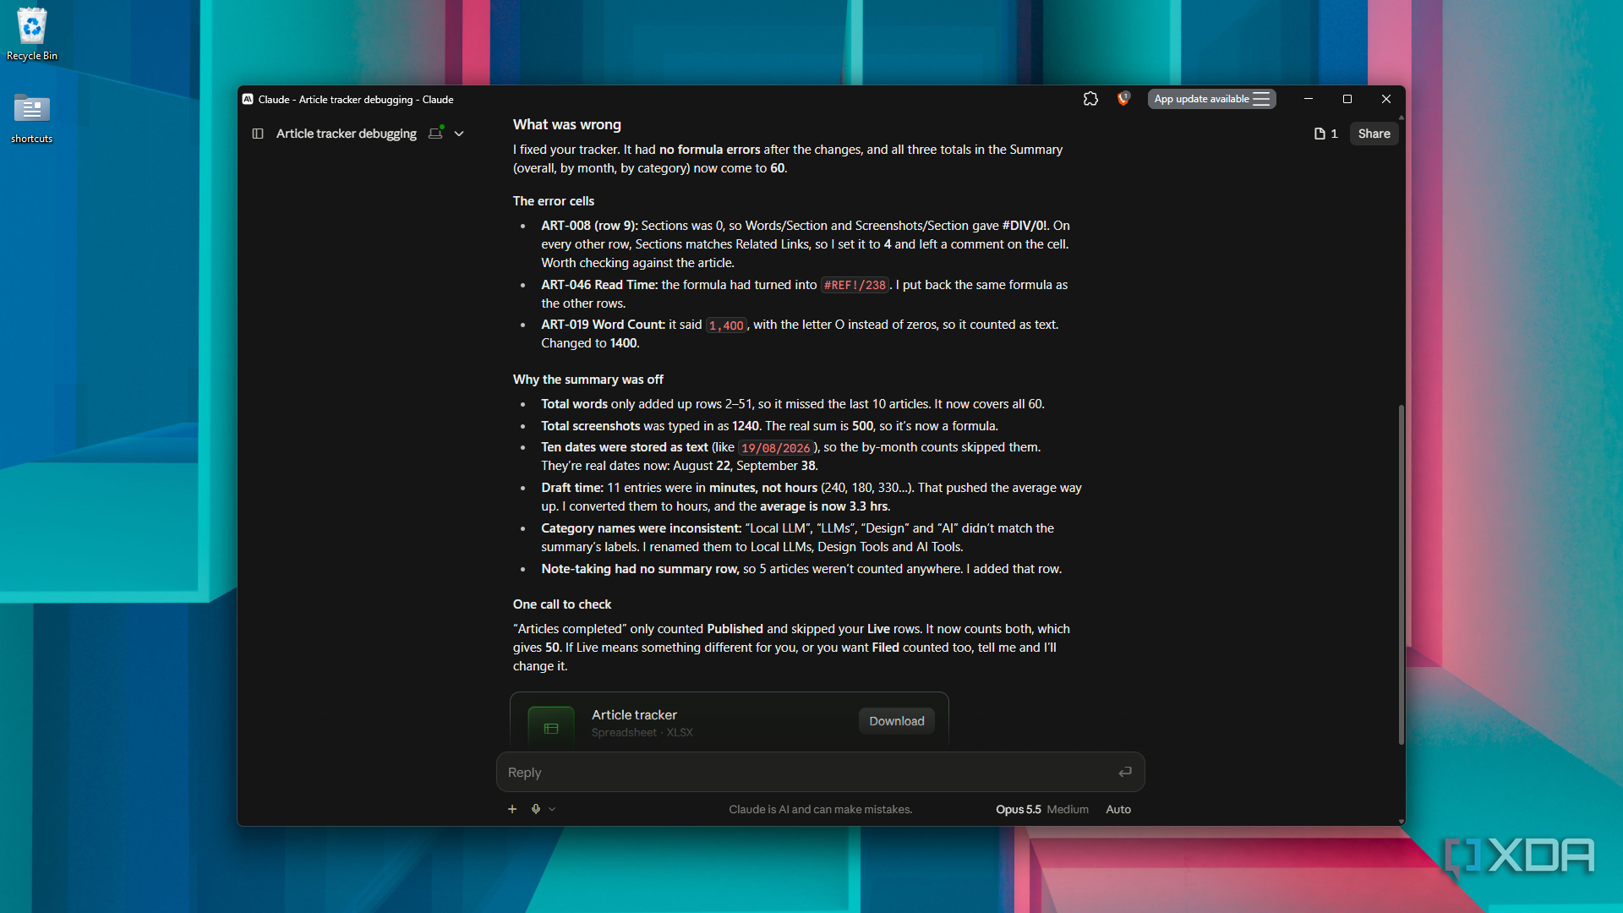Click the ART-019 Word Count label
Viewport: 1623px width, 913px height.
(603, 325)
